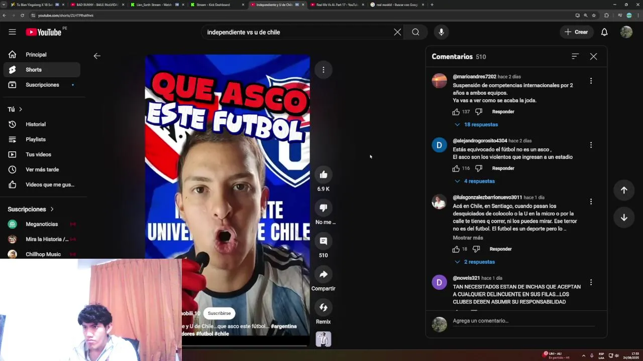The height and width of the screenshot is (361, 643).
Task: Open Videos que me gustan list
Action: point(42,185)
